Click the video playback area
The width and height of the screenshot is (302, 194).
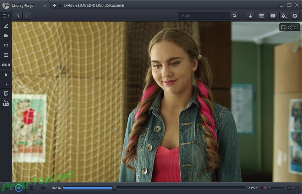click(x=157, y=102)
